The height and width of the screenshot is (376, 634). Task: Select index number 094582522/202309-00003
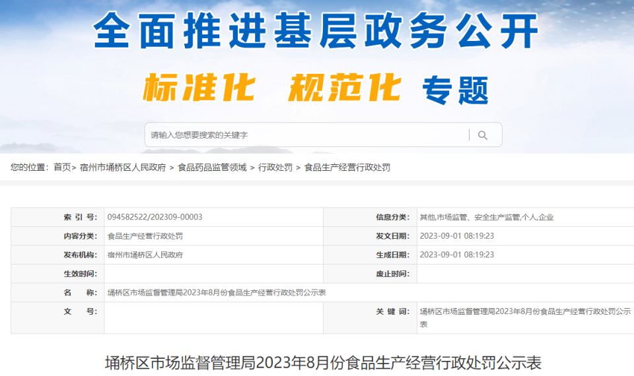pyautogui.click(x=155, y=217)
